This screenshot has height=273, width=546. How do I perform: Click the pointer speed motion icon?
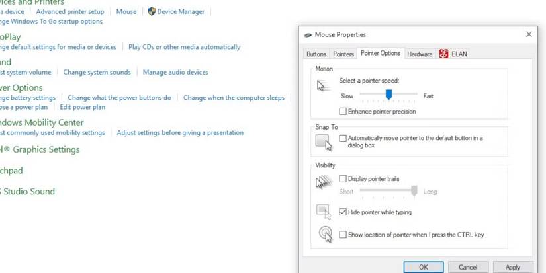point(323,85)
